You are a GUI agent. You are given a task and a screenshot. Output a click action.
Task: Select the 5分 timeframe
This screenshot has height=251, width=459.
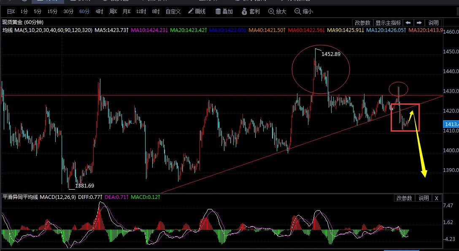38,11
